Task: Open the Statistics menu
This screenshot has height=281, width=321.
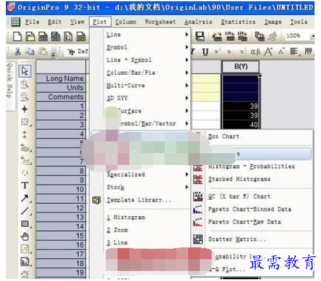Action: click(238, 22)
